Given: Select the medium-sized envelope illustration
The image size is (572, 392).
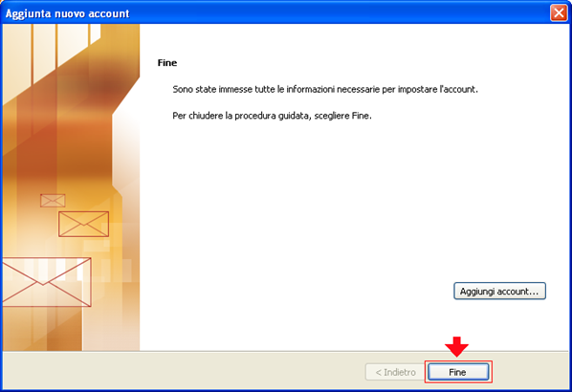Looking at the screenshot, I should click(83, 224).
